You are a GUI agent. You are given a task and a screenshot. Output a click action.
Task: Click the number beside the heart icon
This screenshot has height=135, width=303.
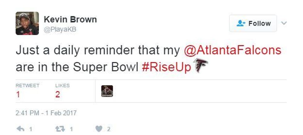[x=109, y=129]
